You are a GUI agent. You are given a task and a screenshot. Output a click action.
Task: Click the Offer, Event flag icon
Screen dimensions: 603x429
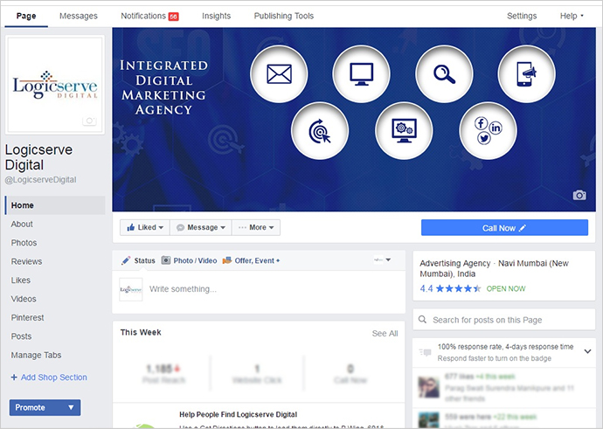pos(227,260)
